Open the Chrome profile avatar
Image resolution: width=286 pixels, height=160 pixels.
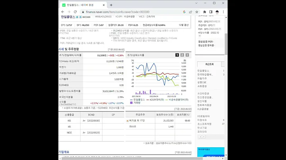tap(217, 12)
